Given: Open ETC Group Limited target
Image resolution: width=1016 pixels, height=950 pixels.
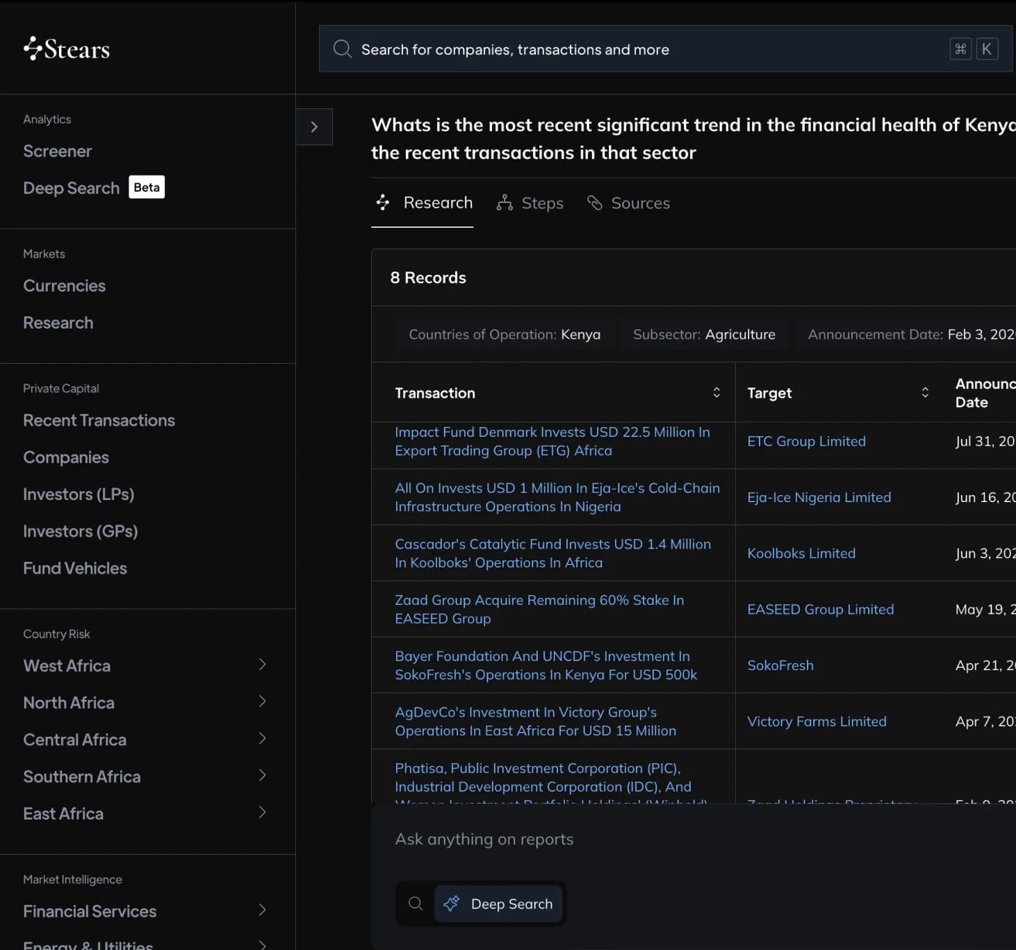Looking at the screenshot, I should (x=806, y=441).
